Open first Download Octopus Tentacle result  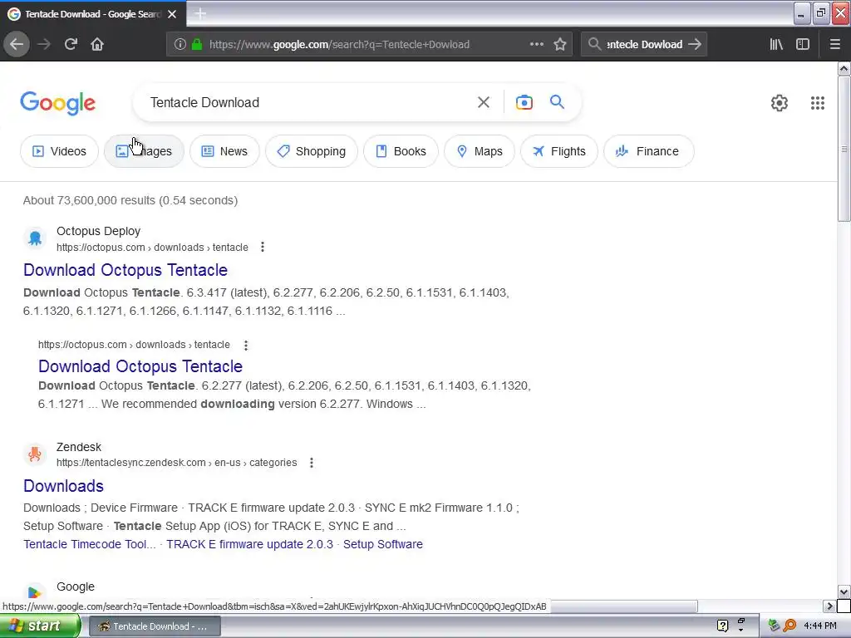coord(125,270)
